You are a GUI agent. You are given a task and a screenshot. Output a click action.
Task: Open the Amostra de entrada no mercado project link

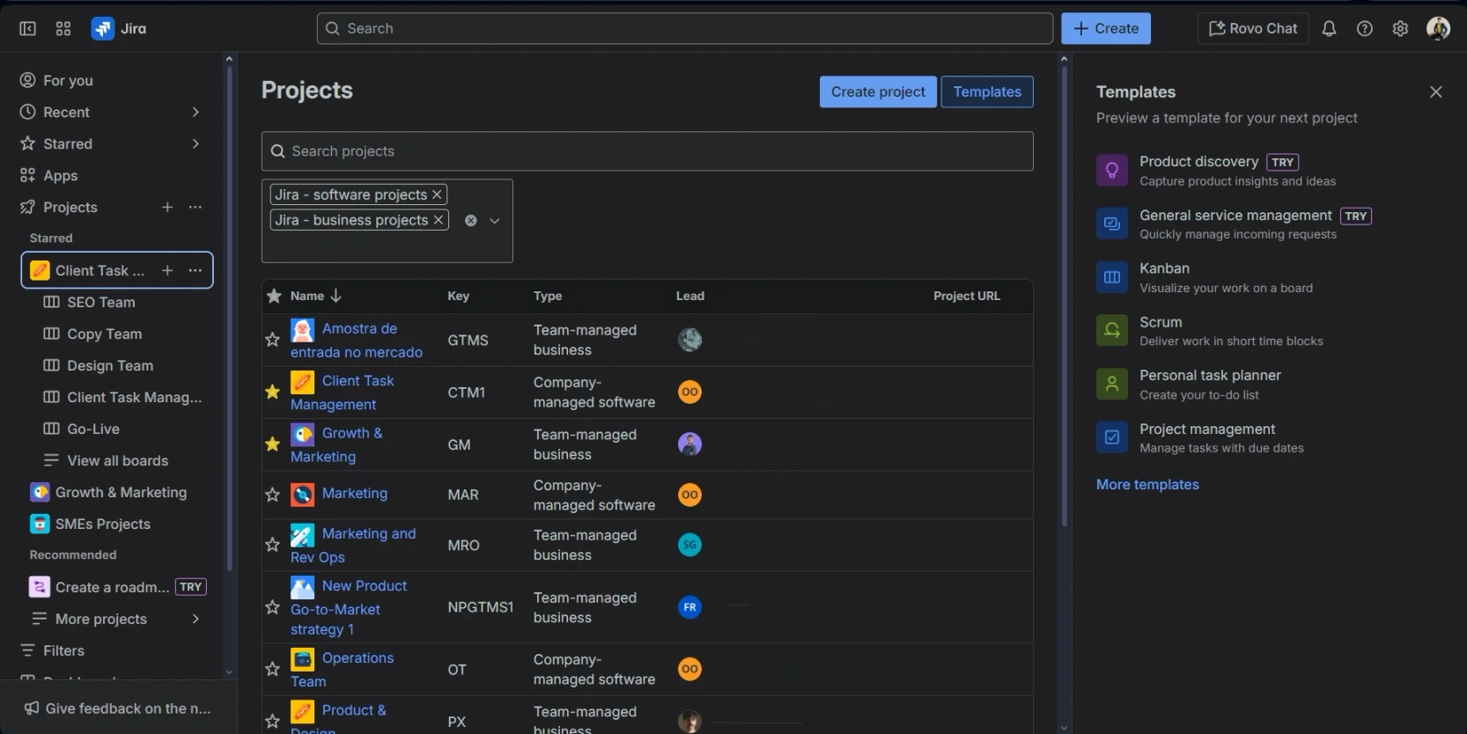357,340
